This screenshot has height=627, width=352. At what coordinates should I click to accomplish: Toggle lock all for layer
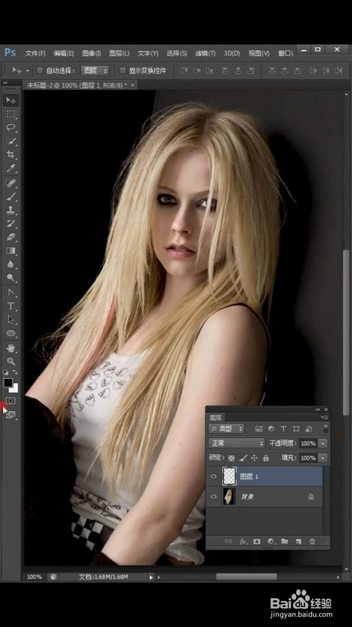coord(266,458)
